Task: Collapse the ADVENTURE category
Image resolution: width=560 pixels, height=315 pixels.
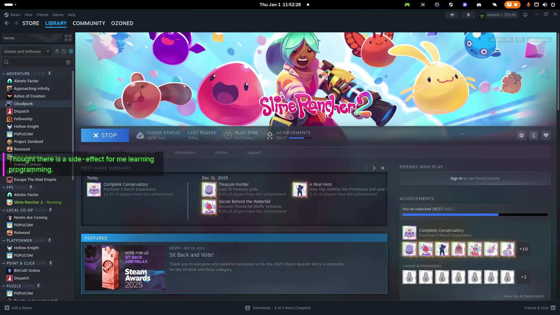Action: (4, 73)
